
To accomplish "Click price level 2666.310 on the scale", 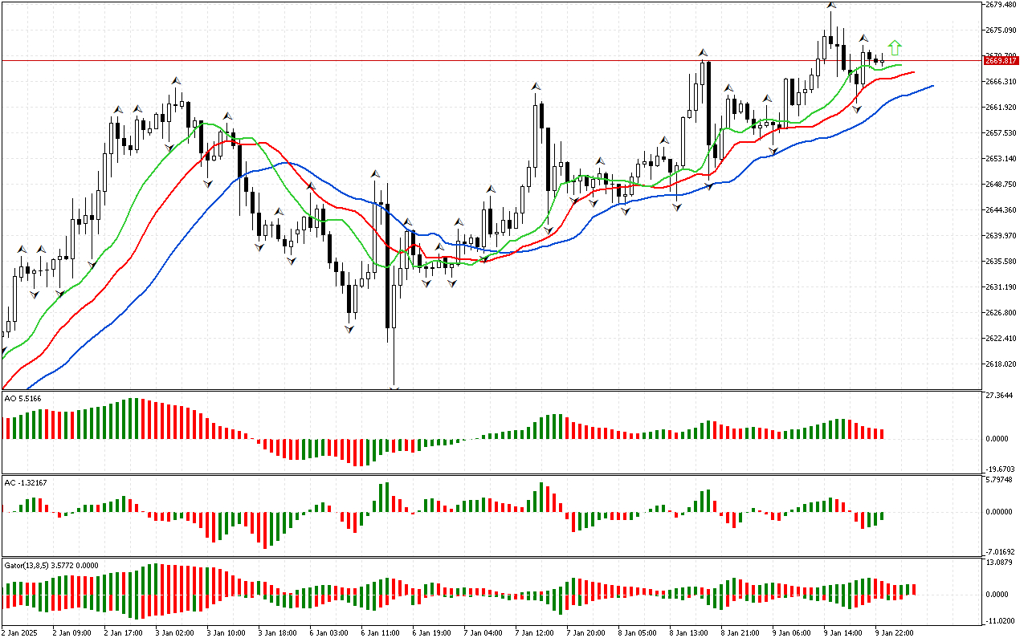I will click(x=1000, y=82).
